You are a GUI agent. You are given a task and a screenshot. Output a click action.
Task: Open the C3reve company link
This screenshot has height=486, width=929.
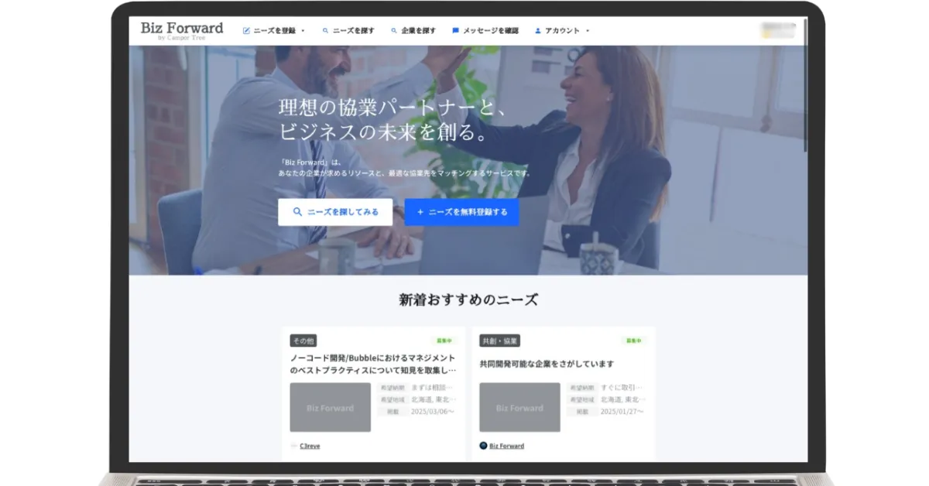point(310,446)
